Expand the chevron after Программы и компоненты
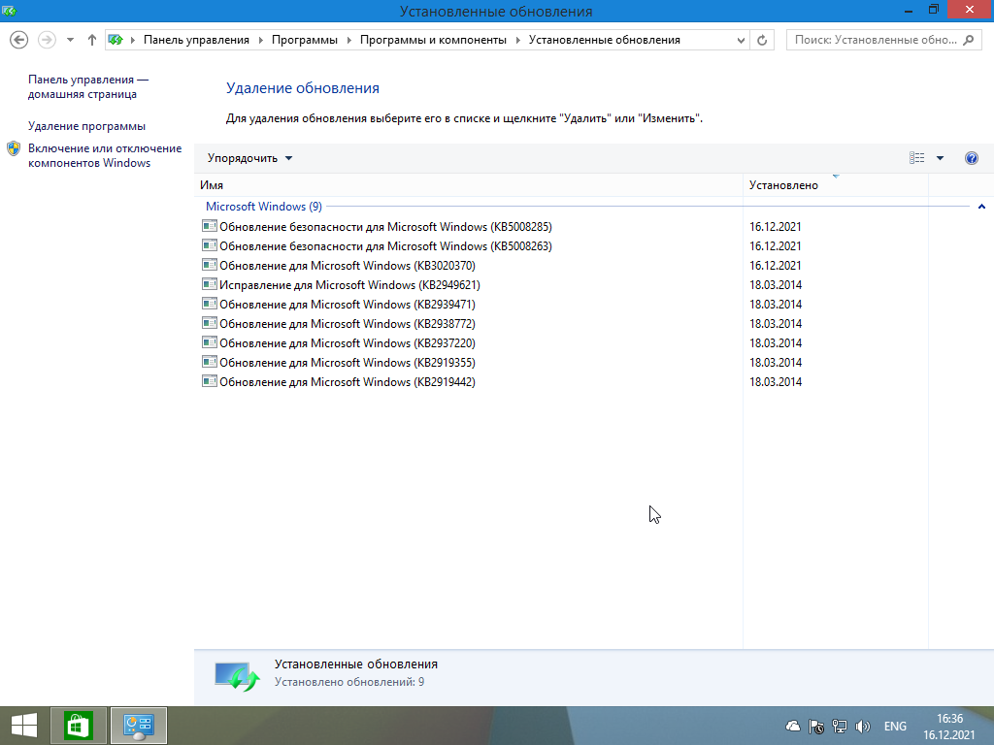 click(x=518, y=40)
